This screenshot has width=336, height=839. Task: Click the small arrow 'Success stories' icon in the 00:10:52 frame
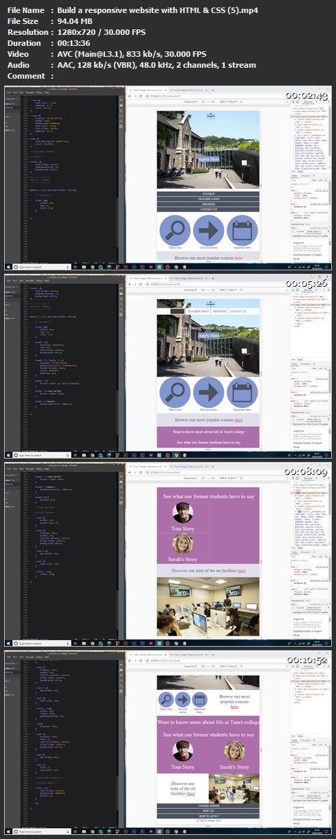click(x=182, y=699)
